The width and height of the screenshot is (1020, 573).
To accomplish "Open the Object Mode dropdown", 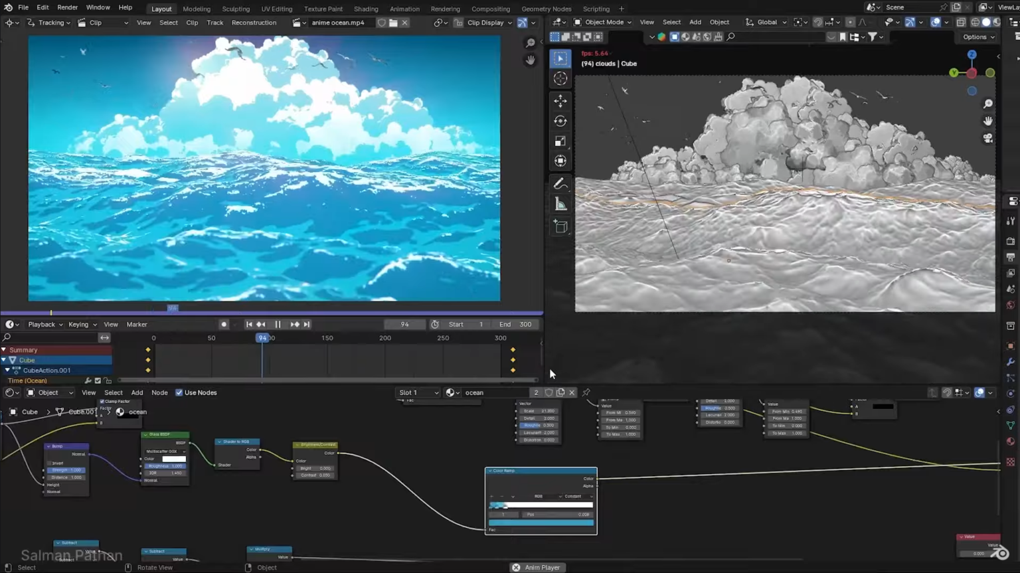I will (602, 22).
